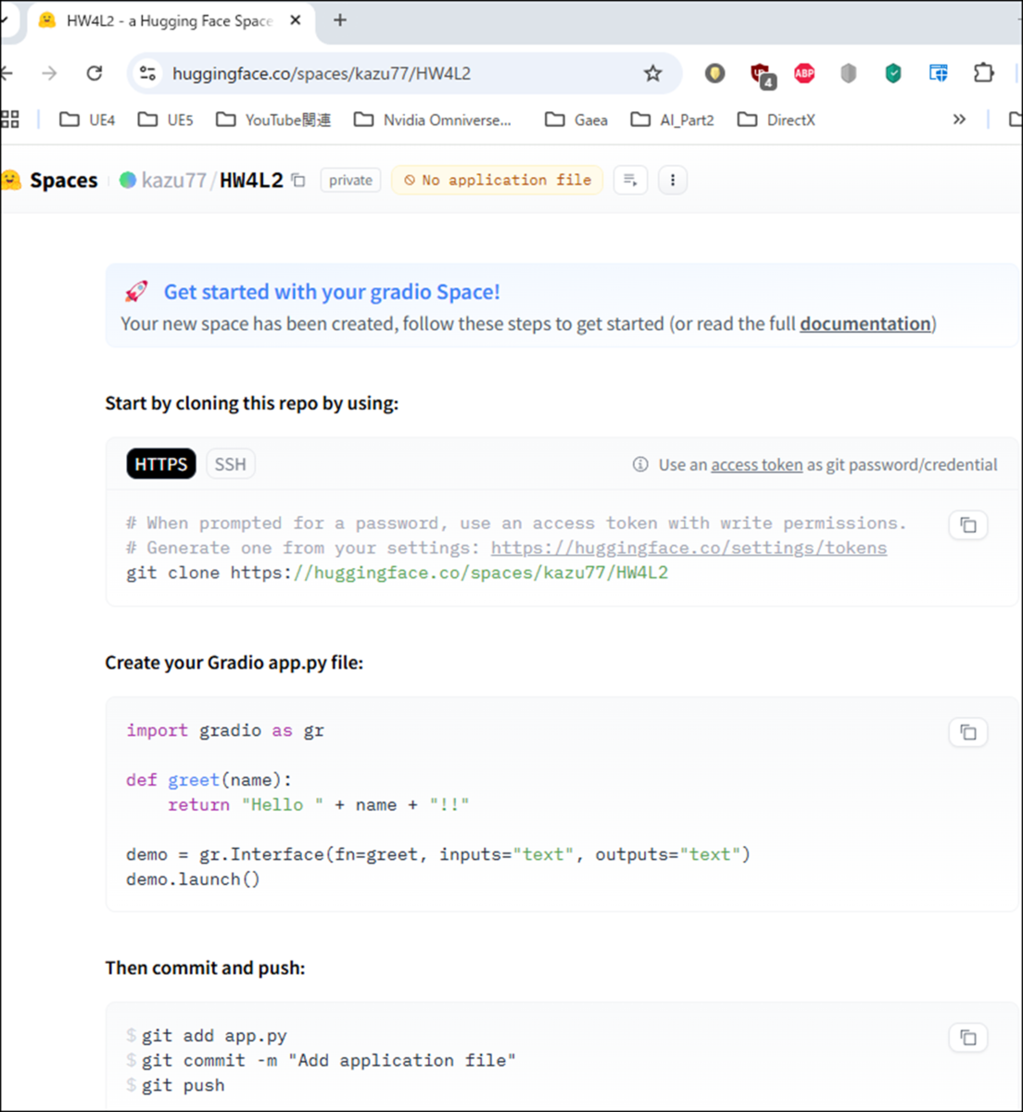Open the UE4 bookmark folder
The image size is (1023, 1112).
tap(87, 120)
